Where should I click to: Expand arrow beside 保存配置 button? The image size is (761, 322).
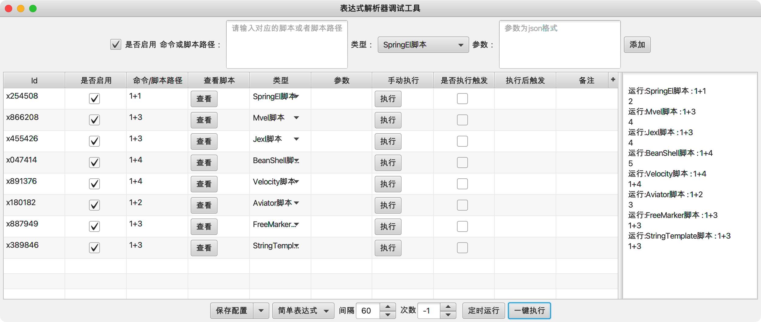click(x=261, y=311)
